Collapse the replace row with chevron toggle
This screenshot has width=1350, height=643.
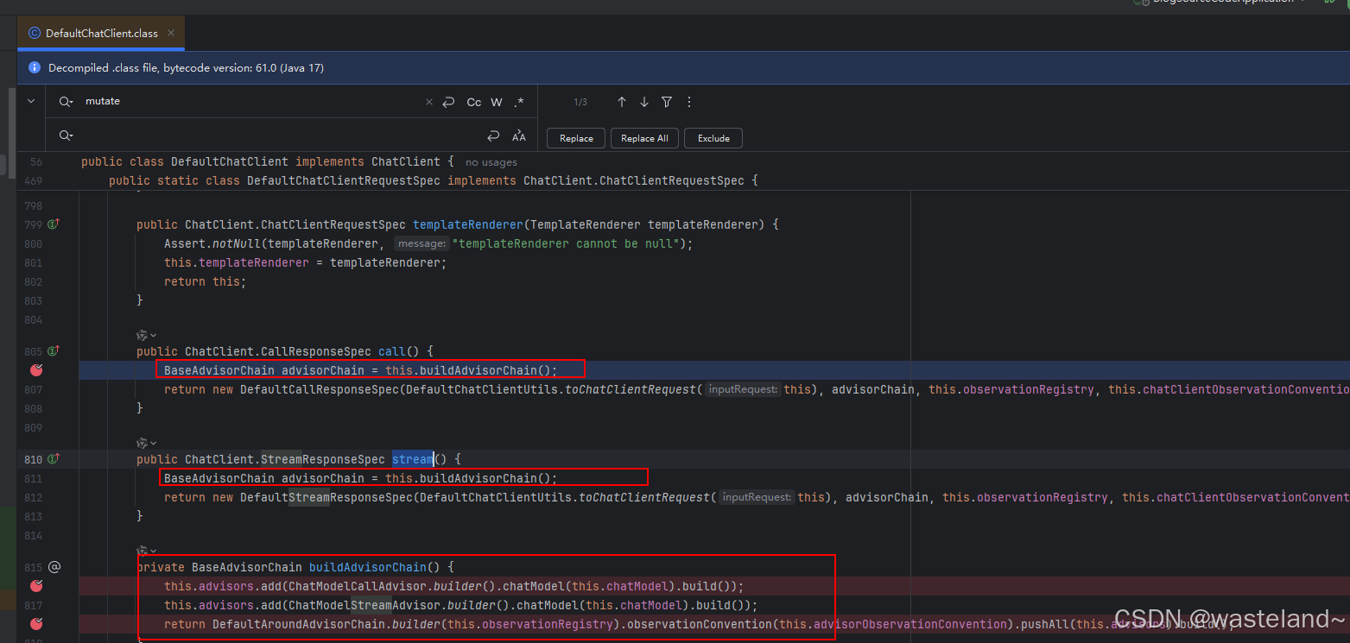(x=31, y=101)
